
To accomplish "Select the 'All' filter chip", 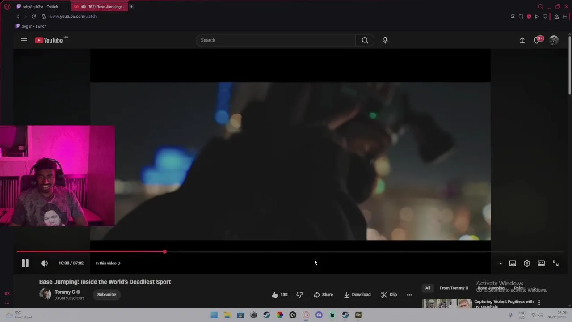I will point(428,288).
